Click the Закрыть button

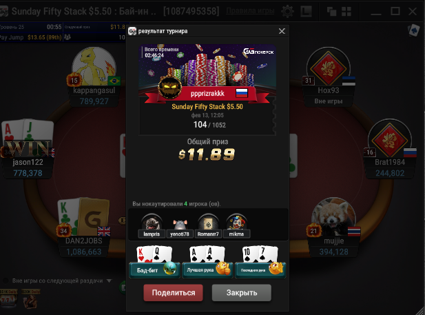(x=242, y=293)
